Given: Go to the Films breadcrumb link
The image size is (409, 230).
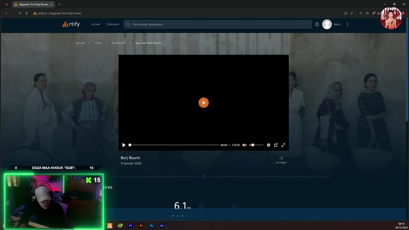Looking at the screenshot, I should (x=98, y=43).
